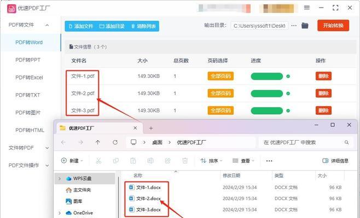The height and width of the screenshot is (218, 360).
Task: Click the docx file icon of 文件-3.docx
Action: point(131,209)
